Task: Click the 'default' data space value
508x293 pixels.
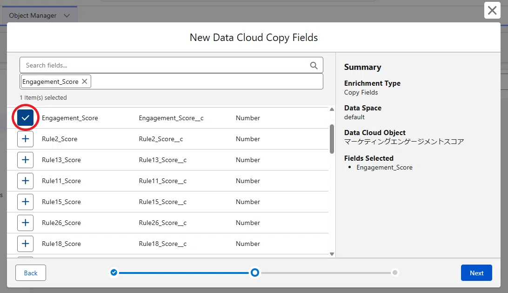Action: (354, 117)
